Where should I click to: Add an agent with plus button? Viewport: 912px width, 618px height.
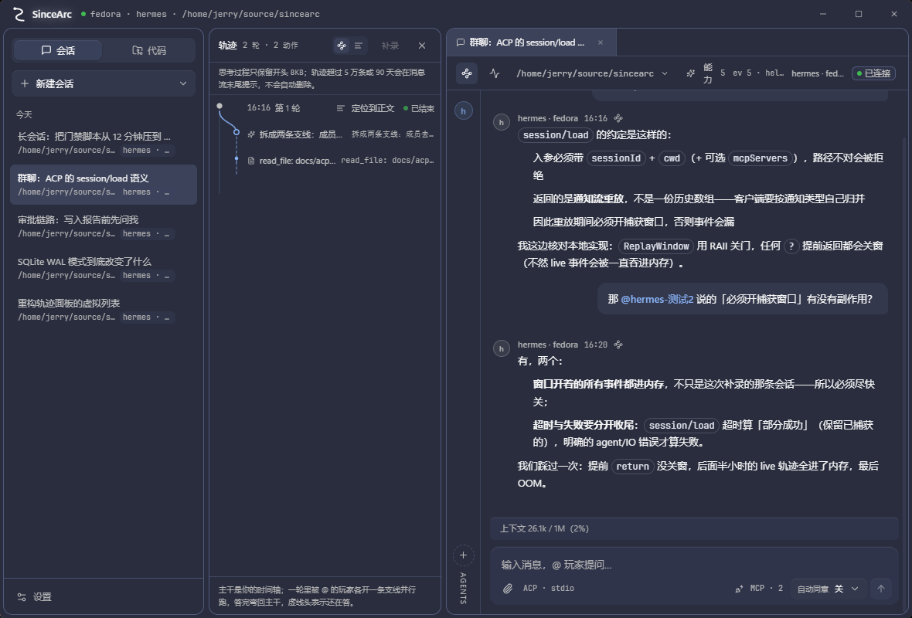[463, 555]
